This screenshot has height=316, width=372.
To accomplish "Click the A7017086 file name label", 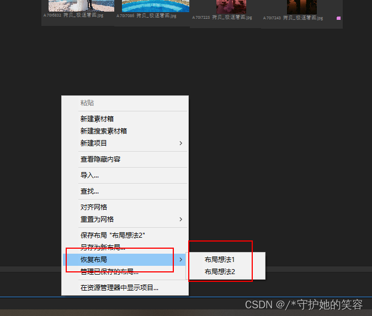I will pos(146,15).
